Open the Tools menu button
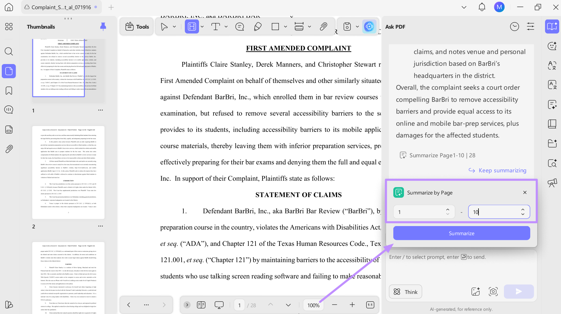The height and width of the screenshot is (314, 561). pyautogui.click(x=137, y=27)
